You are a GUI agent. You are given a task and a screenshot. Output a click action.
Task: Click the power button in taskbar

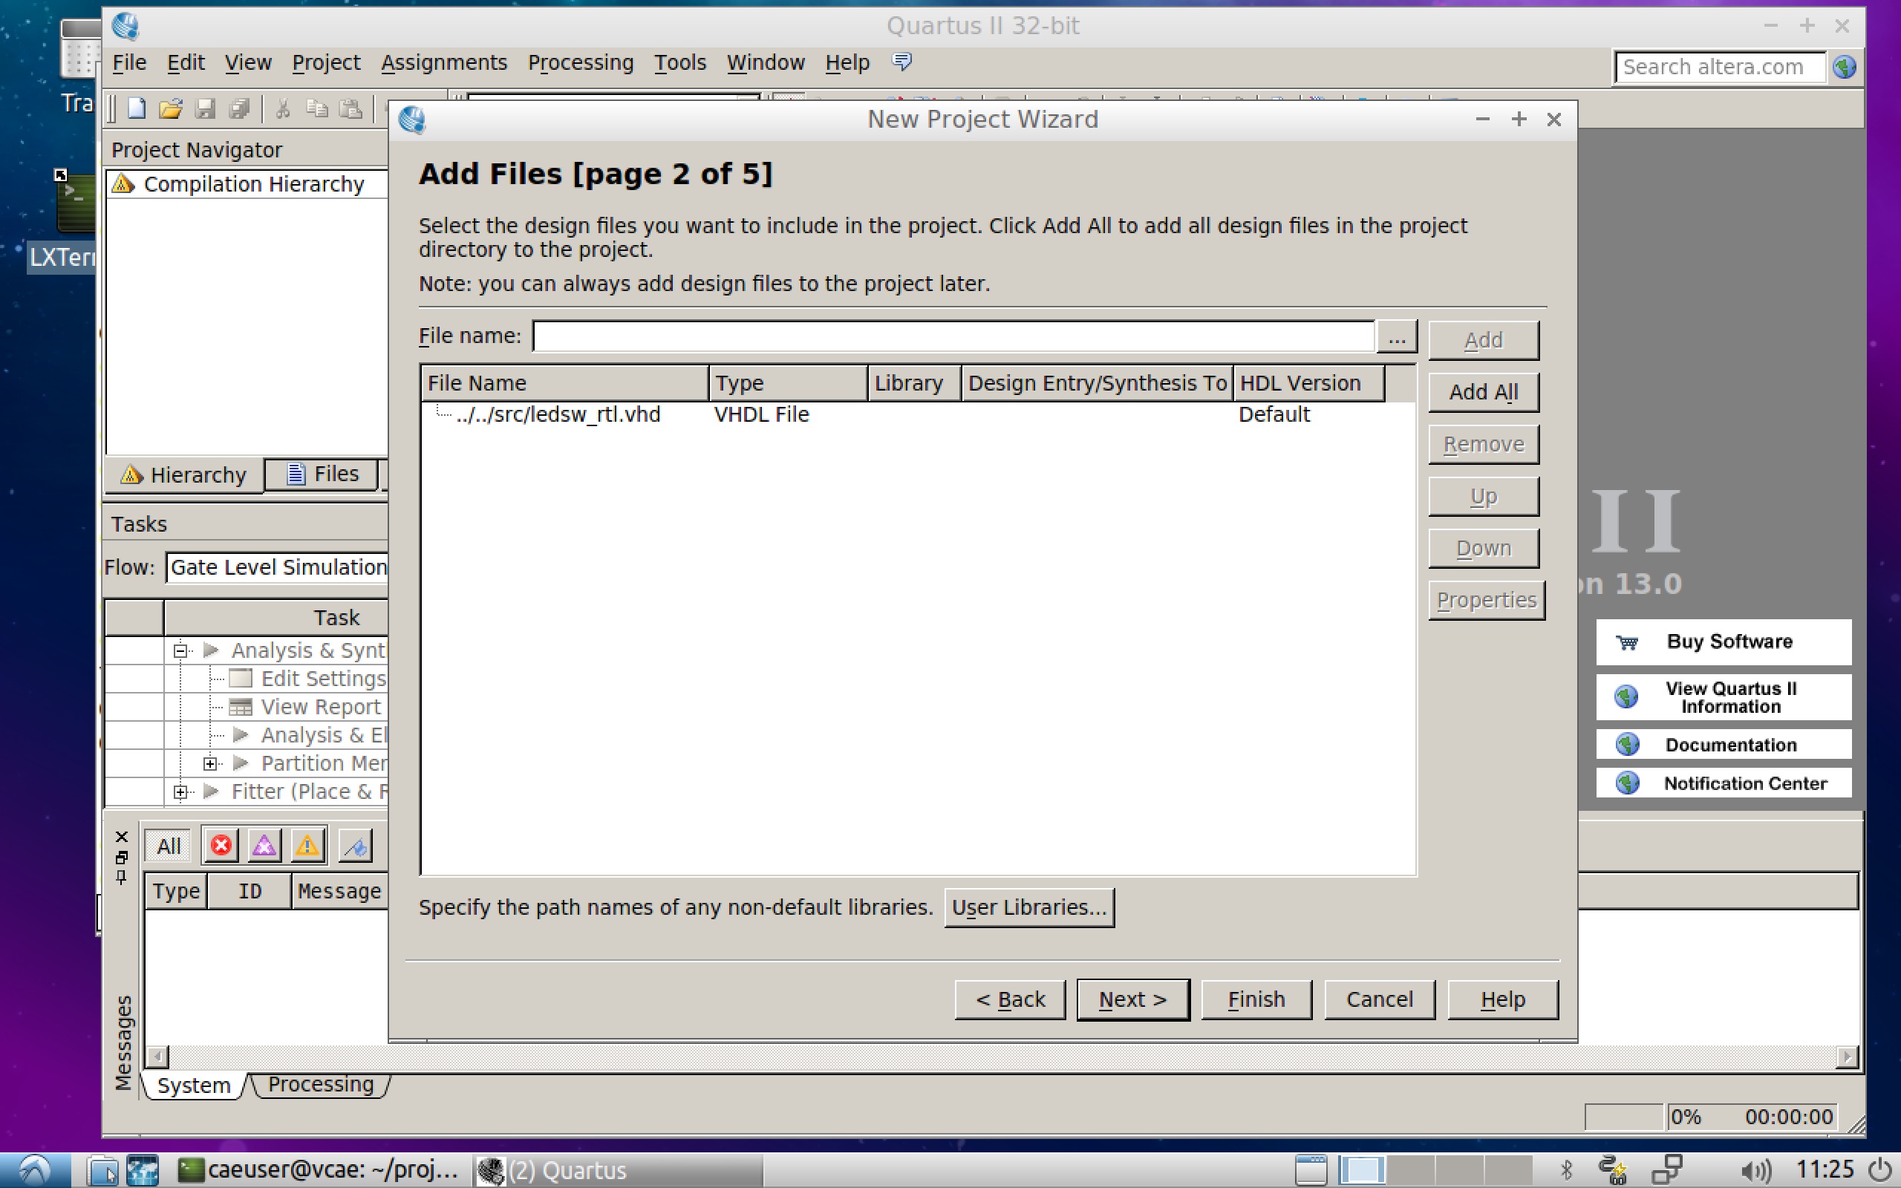tap(1880, 1171)
